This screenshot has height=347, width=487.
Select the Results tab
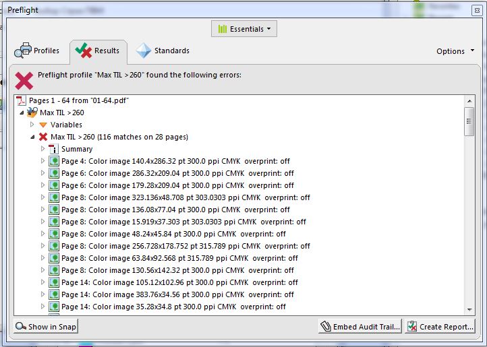click(x=98, y=51)
